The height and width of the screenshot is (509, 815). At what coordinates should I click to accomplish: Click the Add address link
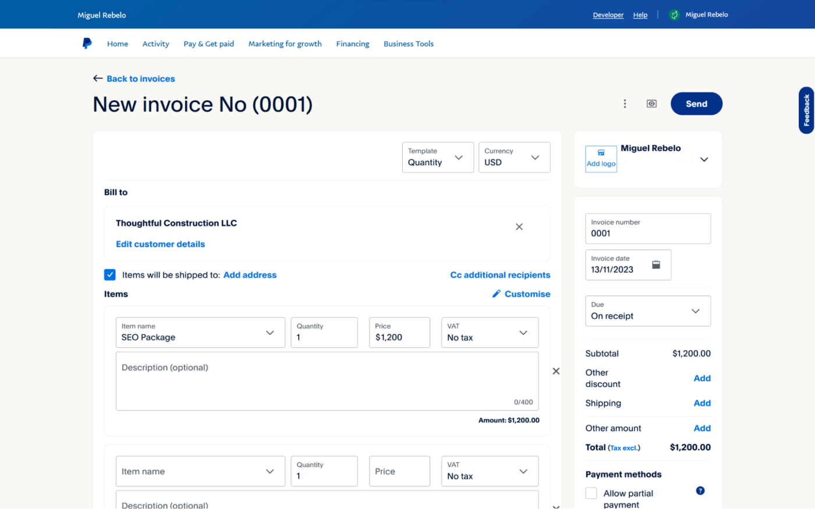point(250,275)
